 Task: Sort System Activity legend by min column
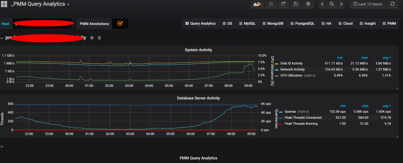(x=340, y=58)
